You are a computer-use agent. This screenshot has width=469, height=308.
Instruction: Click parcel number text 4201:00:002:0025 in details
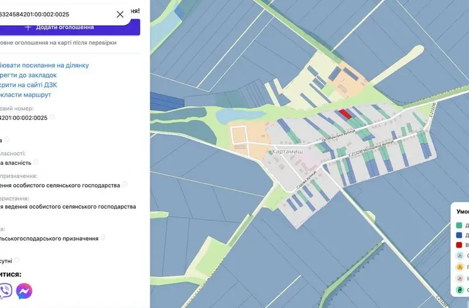(x=23, y=118)
